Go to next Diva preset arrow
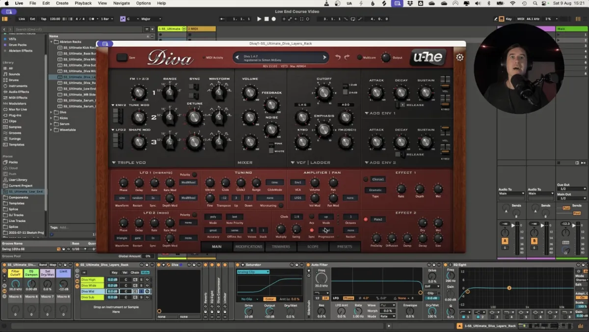 [324, 57]
